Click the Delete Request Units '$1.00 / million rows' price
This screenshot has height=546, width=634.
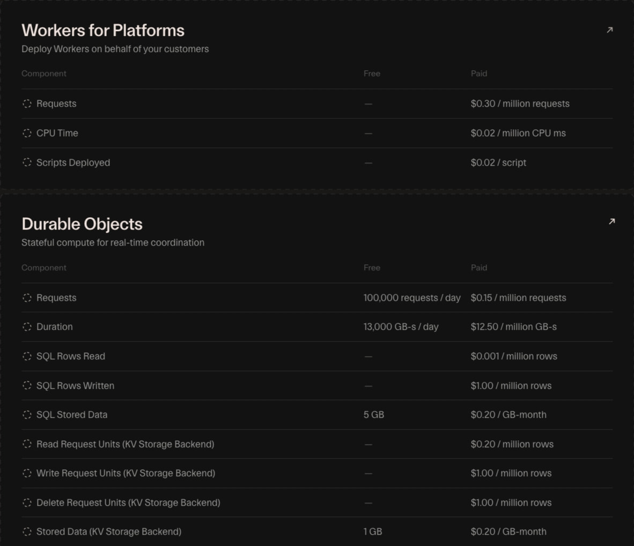pyautogui.click(x=511, y=503)
